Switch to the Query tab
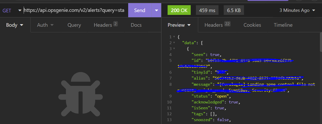 pos(74,25)
